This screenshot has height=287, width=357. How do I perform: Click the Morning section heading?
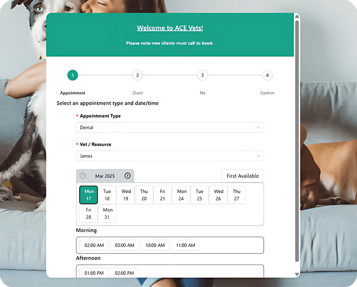(x=86, y=230)
